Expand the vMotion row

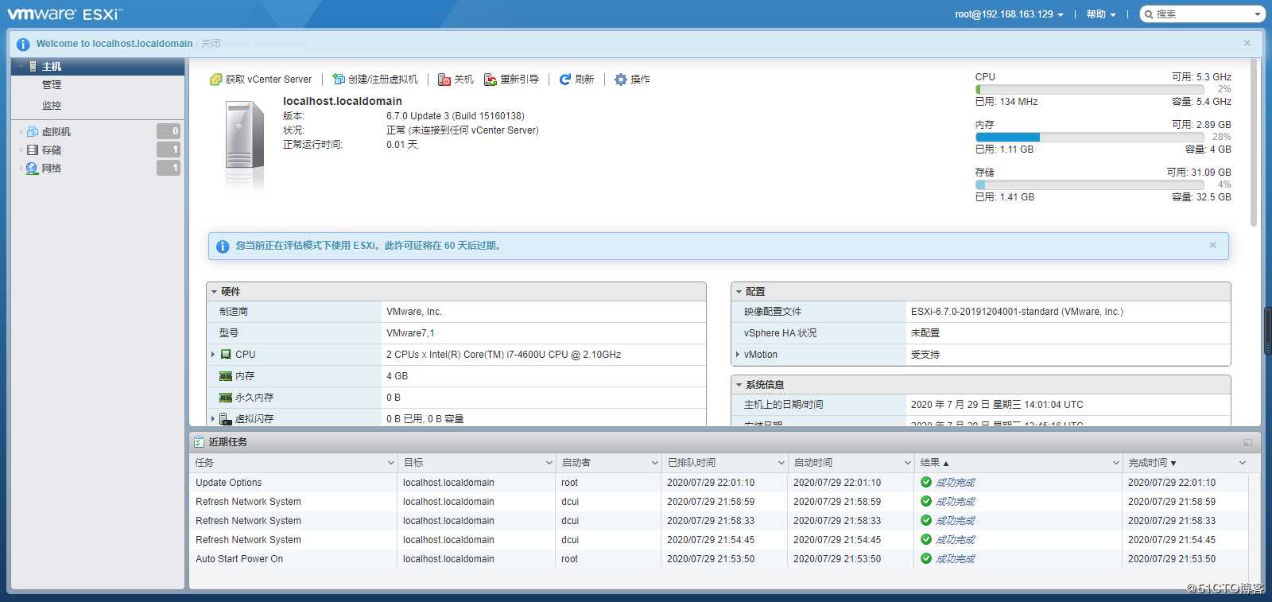(x=738, y=355)
